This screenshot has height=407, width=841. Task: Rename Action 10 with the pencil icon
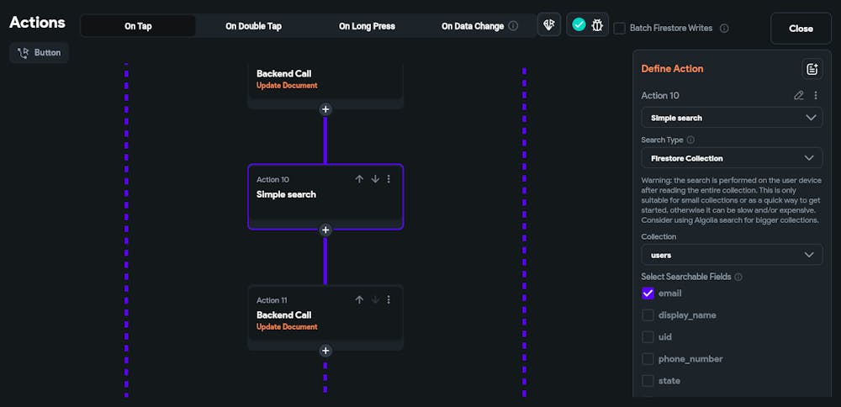click(x=799, y=96)
